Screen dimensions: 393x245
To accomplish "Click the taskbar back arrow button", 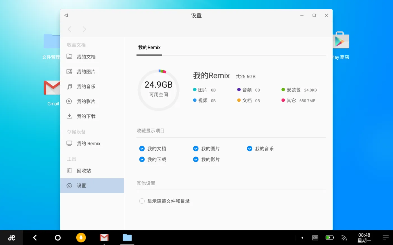I will (x=35, y=238).
